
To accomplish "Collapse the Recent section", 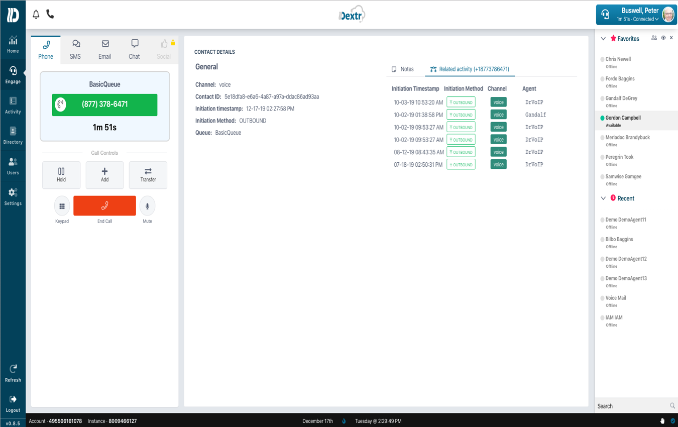I will [x=603, y=198].
